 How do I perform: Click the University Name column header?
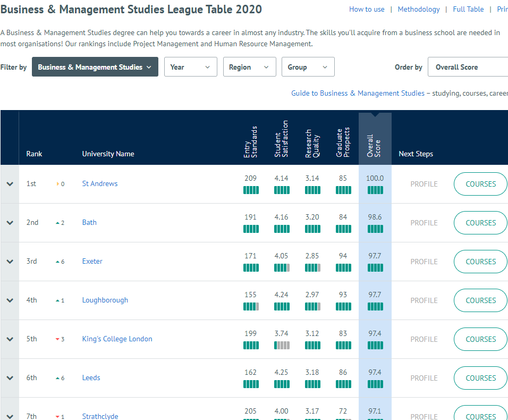108,154
